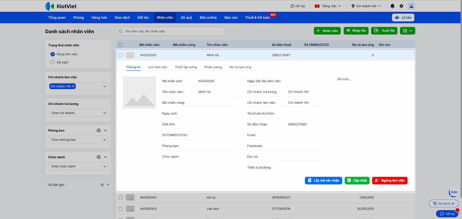
Task: Add a new Chức danh with plus icon
Action: point(98,157)
